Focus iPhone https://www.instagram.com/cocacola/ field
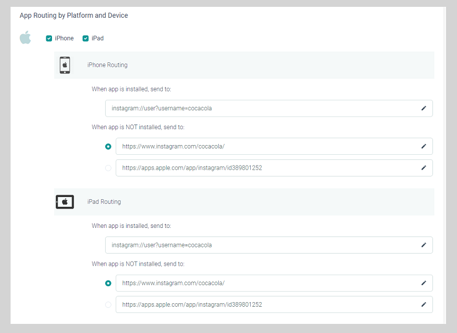Image resolution: width=457 pixels, height=333 pixels. tap(274, 146)
